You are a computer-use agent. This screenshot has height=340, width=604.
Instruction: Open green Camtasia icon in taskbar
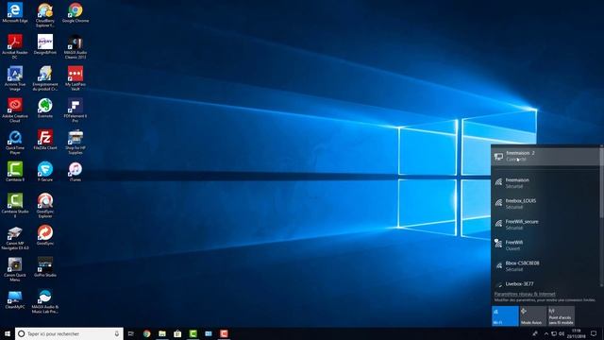(x=193, y=333)
